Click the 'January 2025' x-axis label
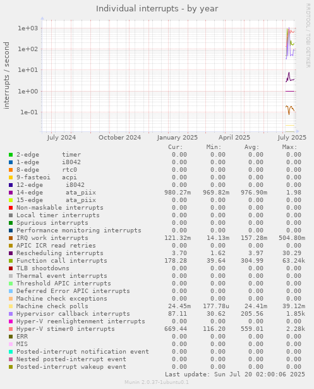314x389 pixels. (178, 138)
